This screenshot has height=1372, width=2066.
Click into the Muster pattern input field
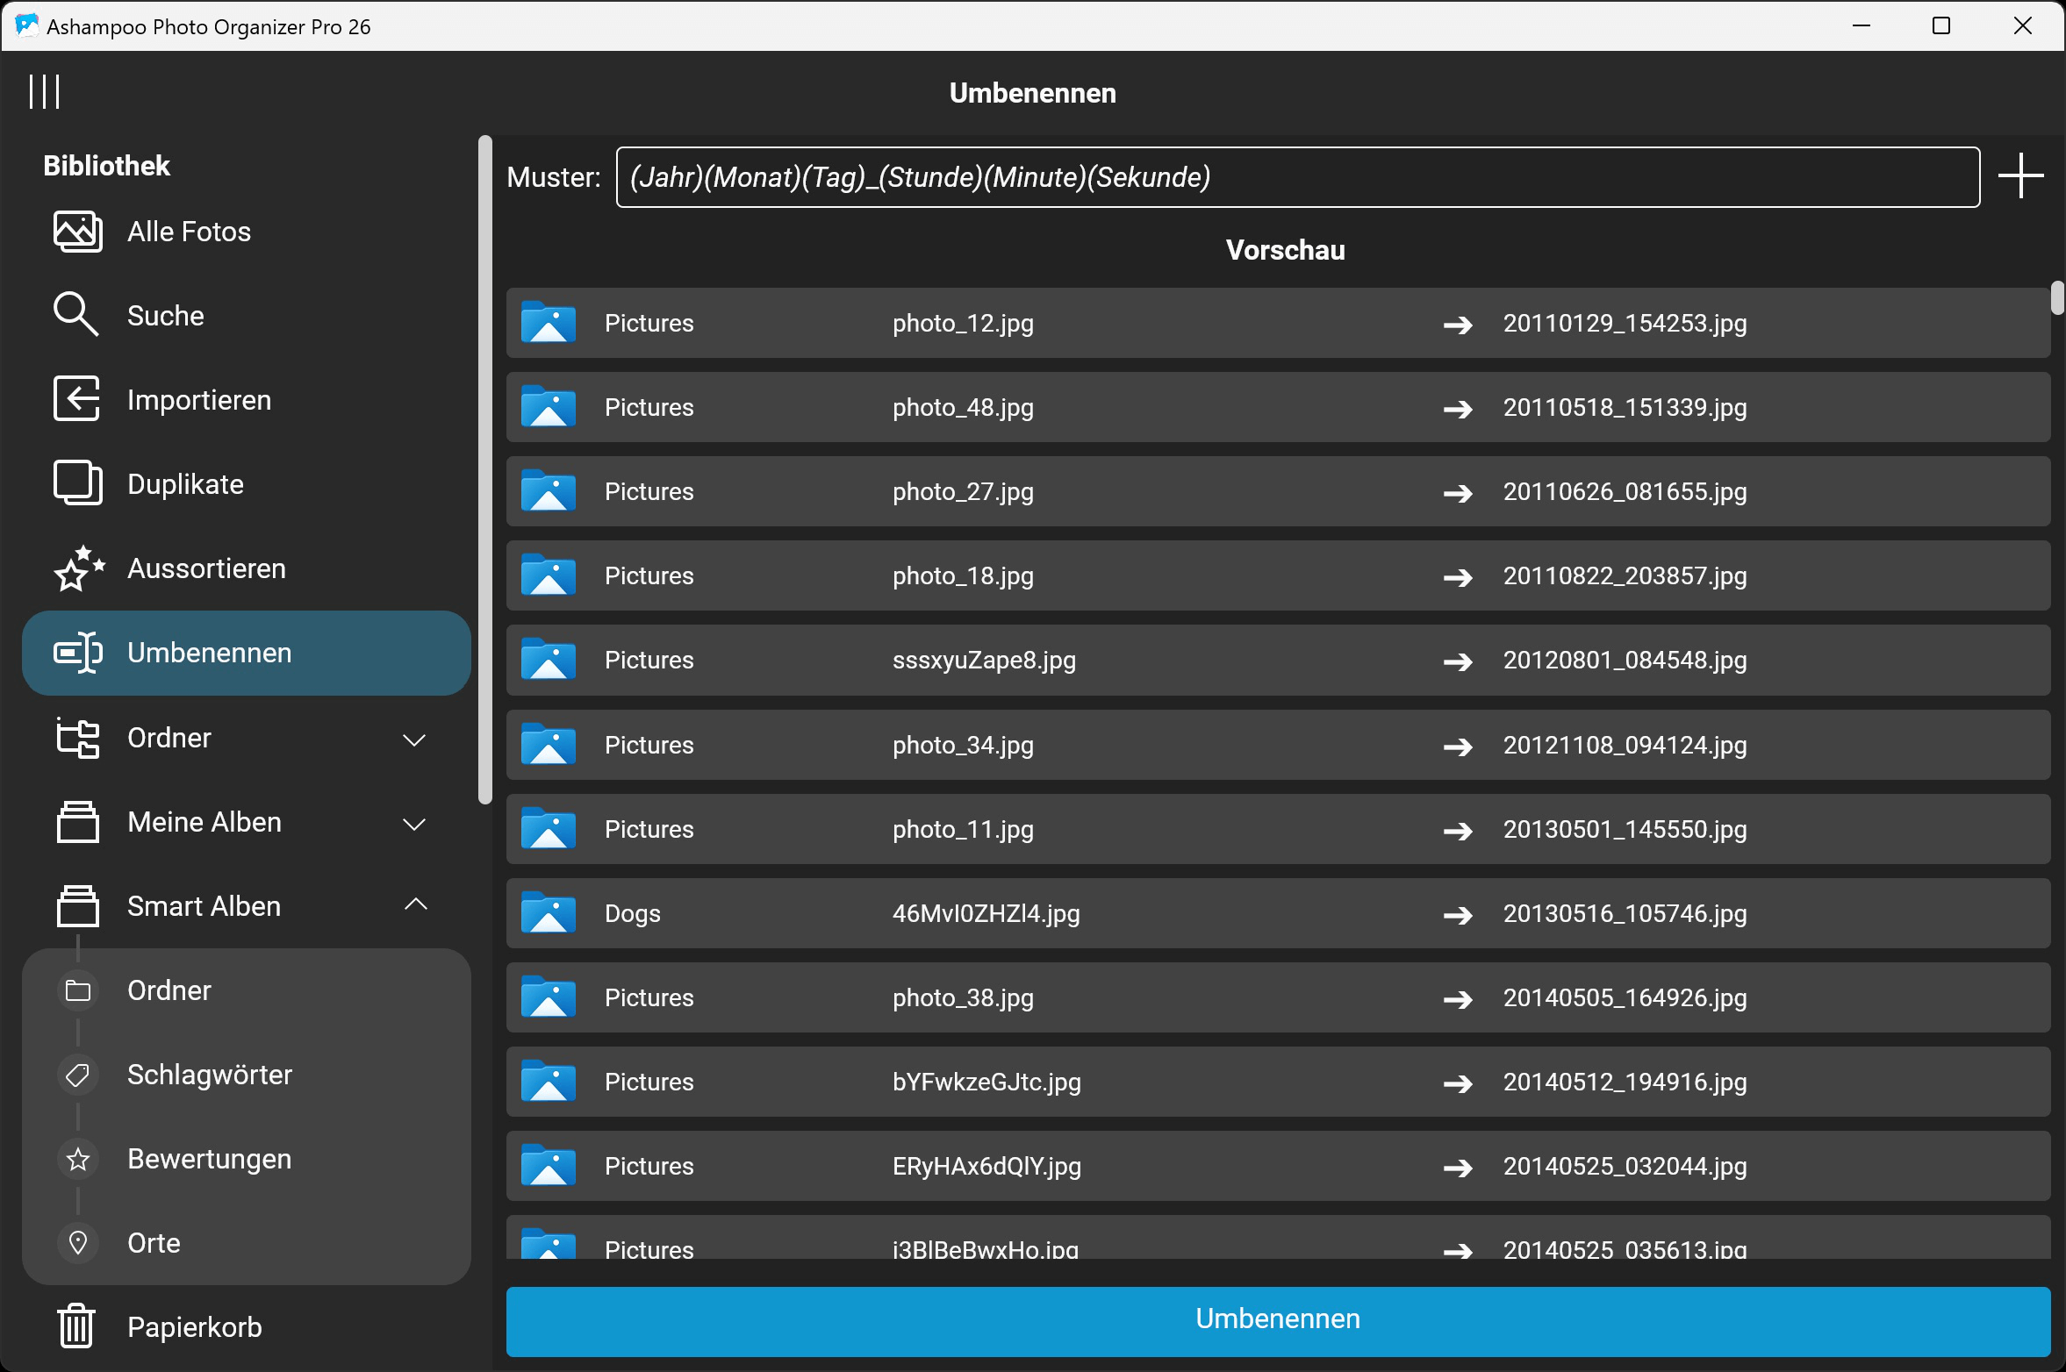(x=1297, y=177)
